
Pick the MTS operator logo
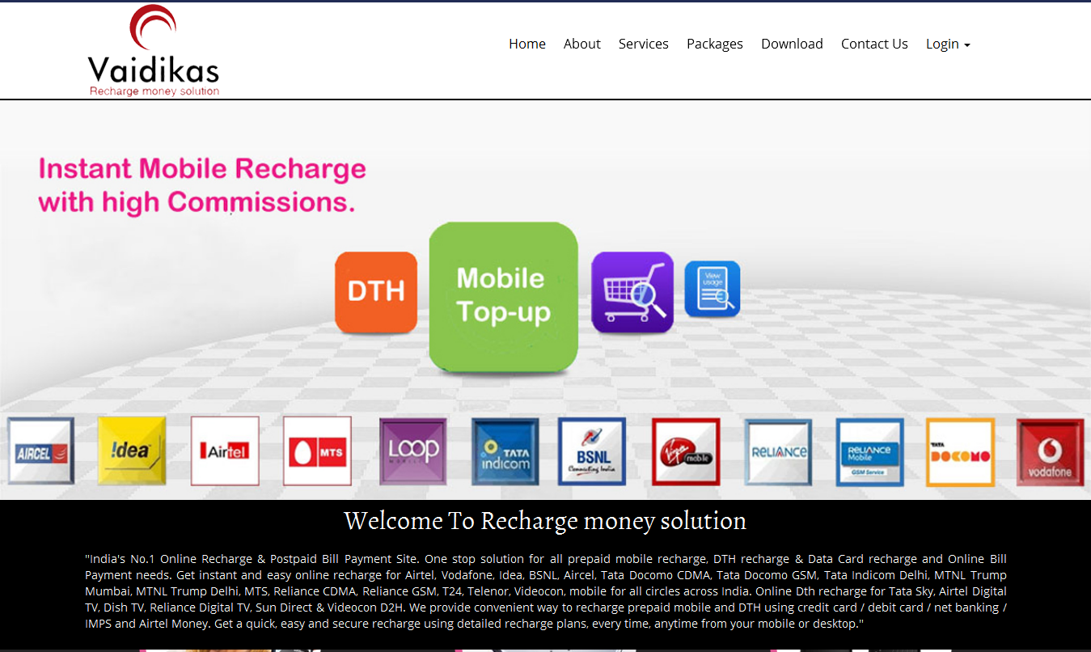click(x=317, y=451)
